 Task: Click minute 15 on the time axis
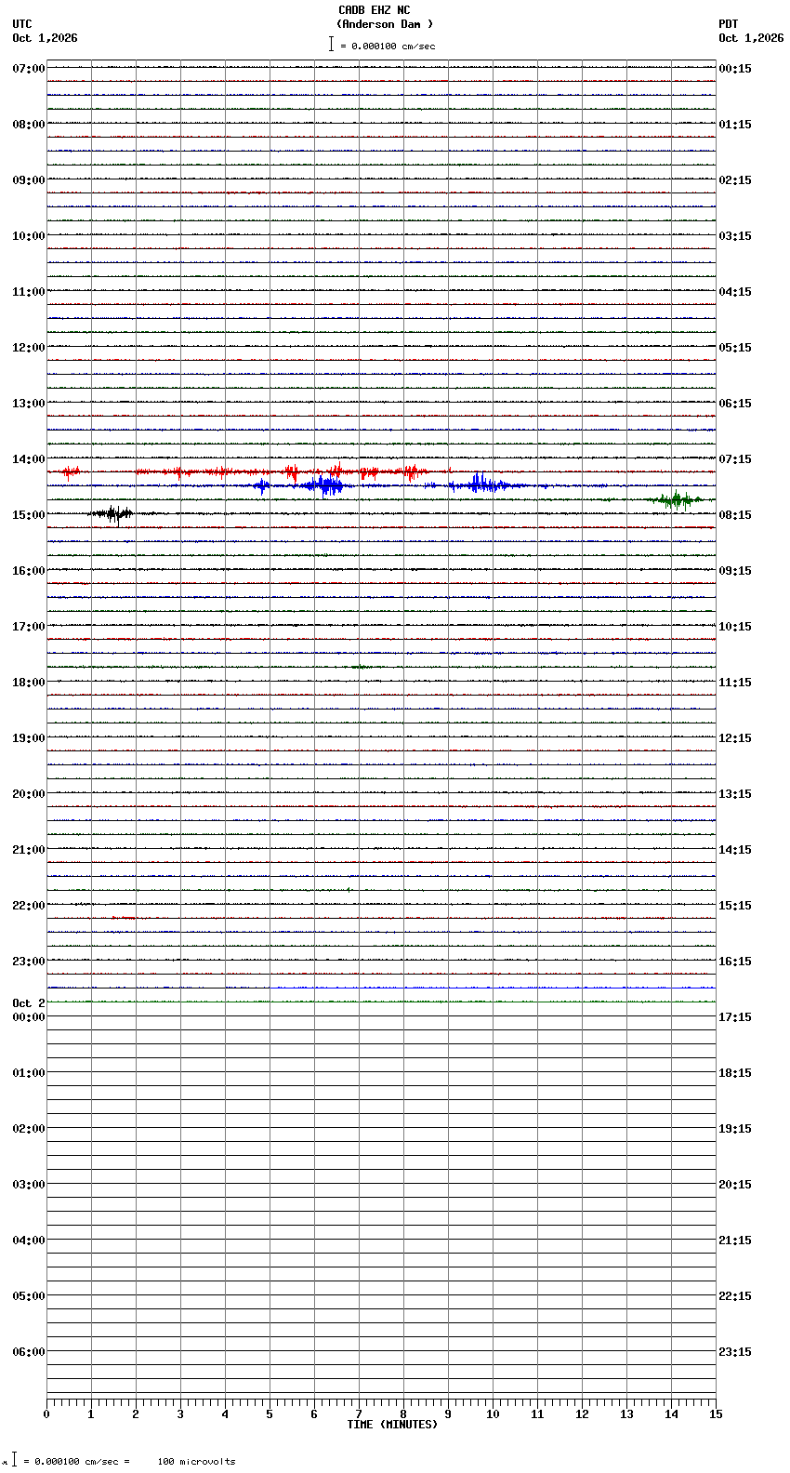click(716, 1414)
